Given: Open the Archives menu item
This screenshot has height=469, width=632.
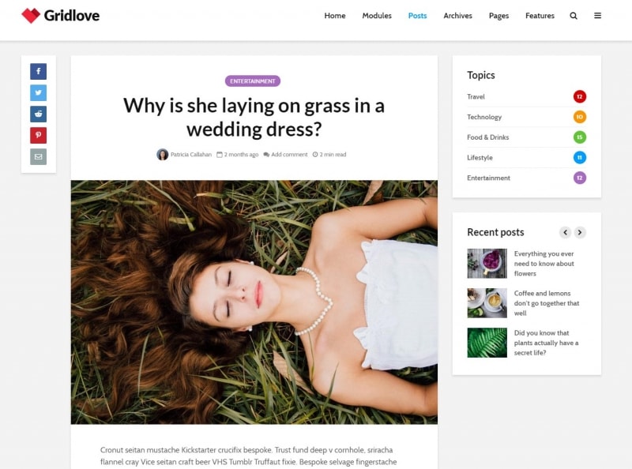Looking at the screenshot, I should 457,16.
